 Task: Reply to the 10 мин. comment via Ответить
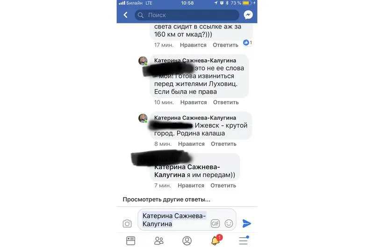(226, 102)
